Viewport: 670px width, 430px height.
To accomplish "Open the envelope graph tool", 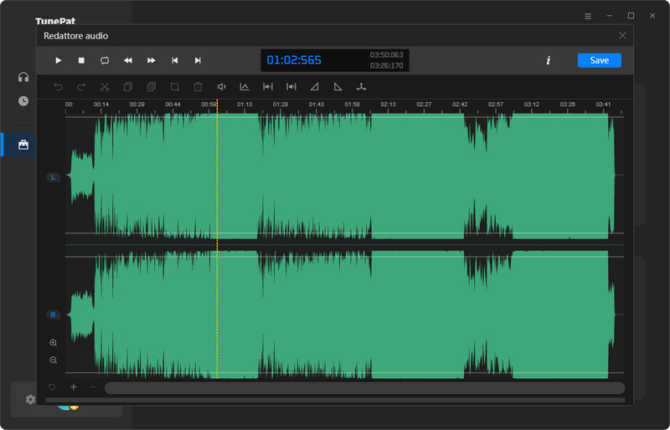I will pos(245,87).
